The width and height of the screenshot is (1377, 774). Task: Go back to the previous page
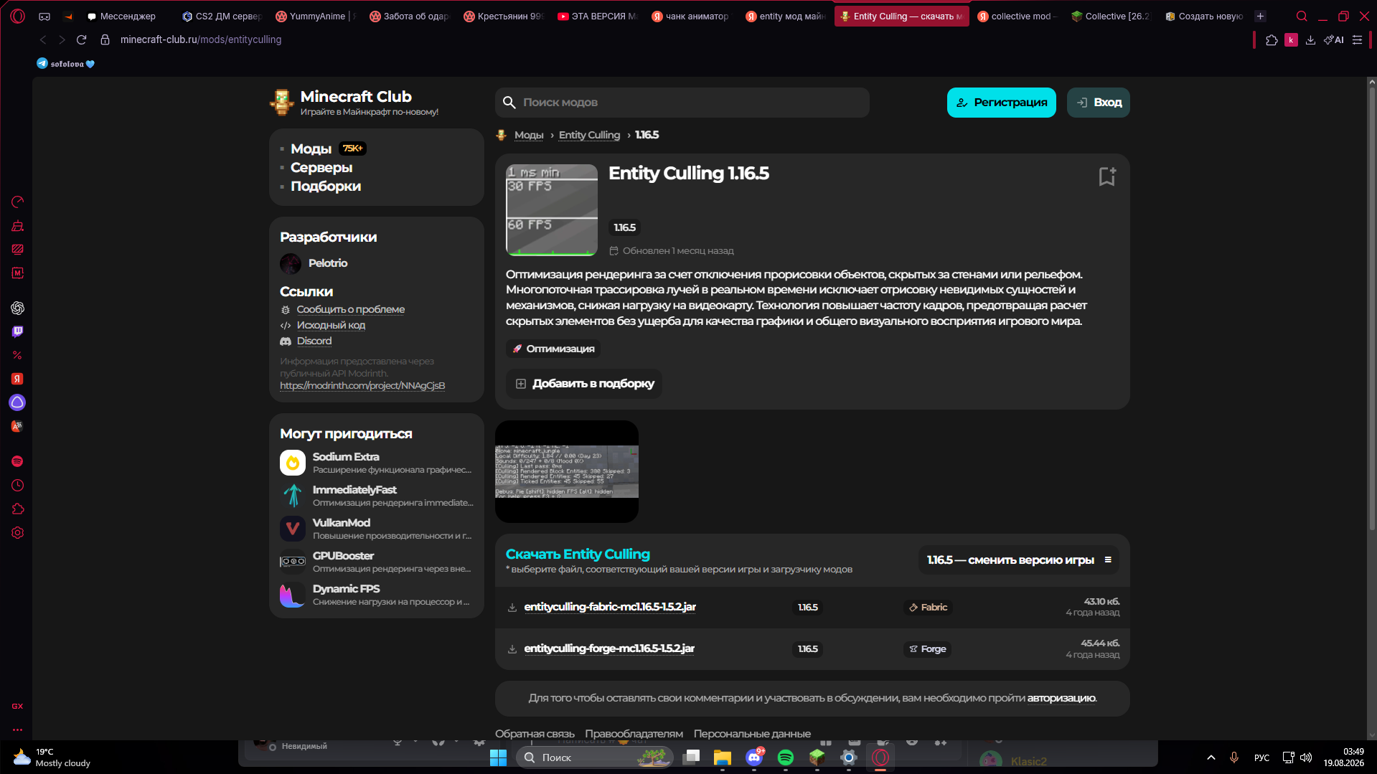(43, 40)
